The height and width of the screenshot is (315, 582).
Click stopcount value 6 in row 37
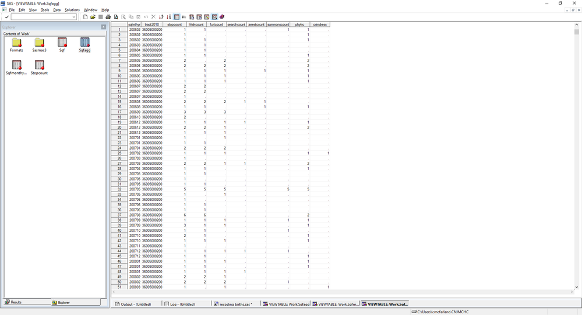174,215
